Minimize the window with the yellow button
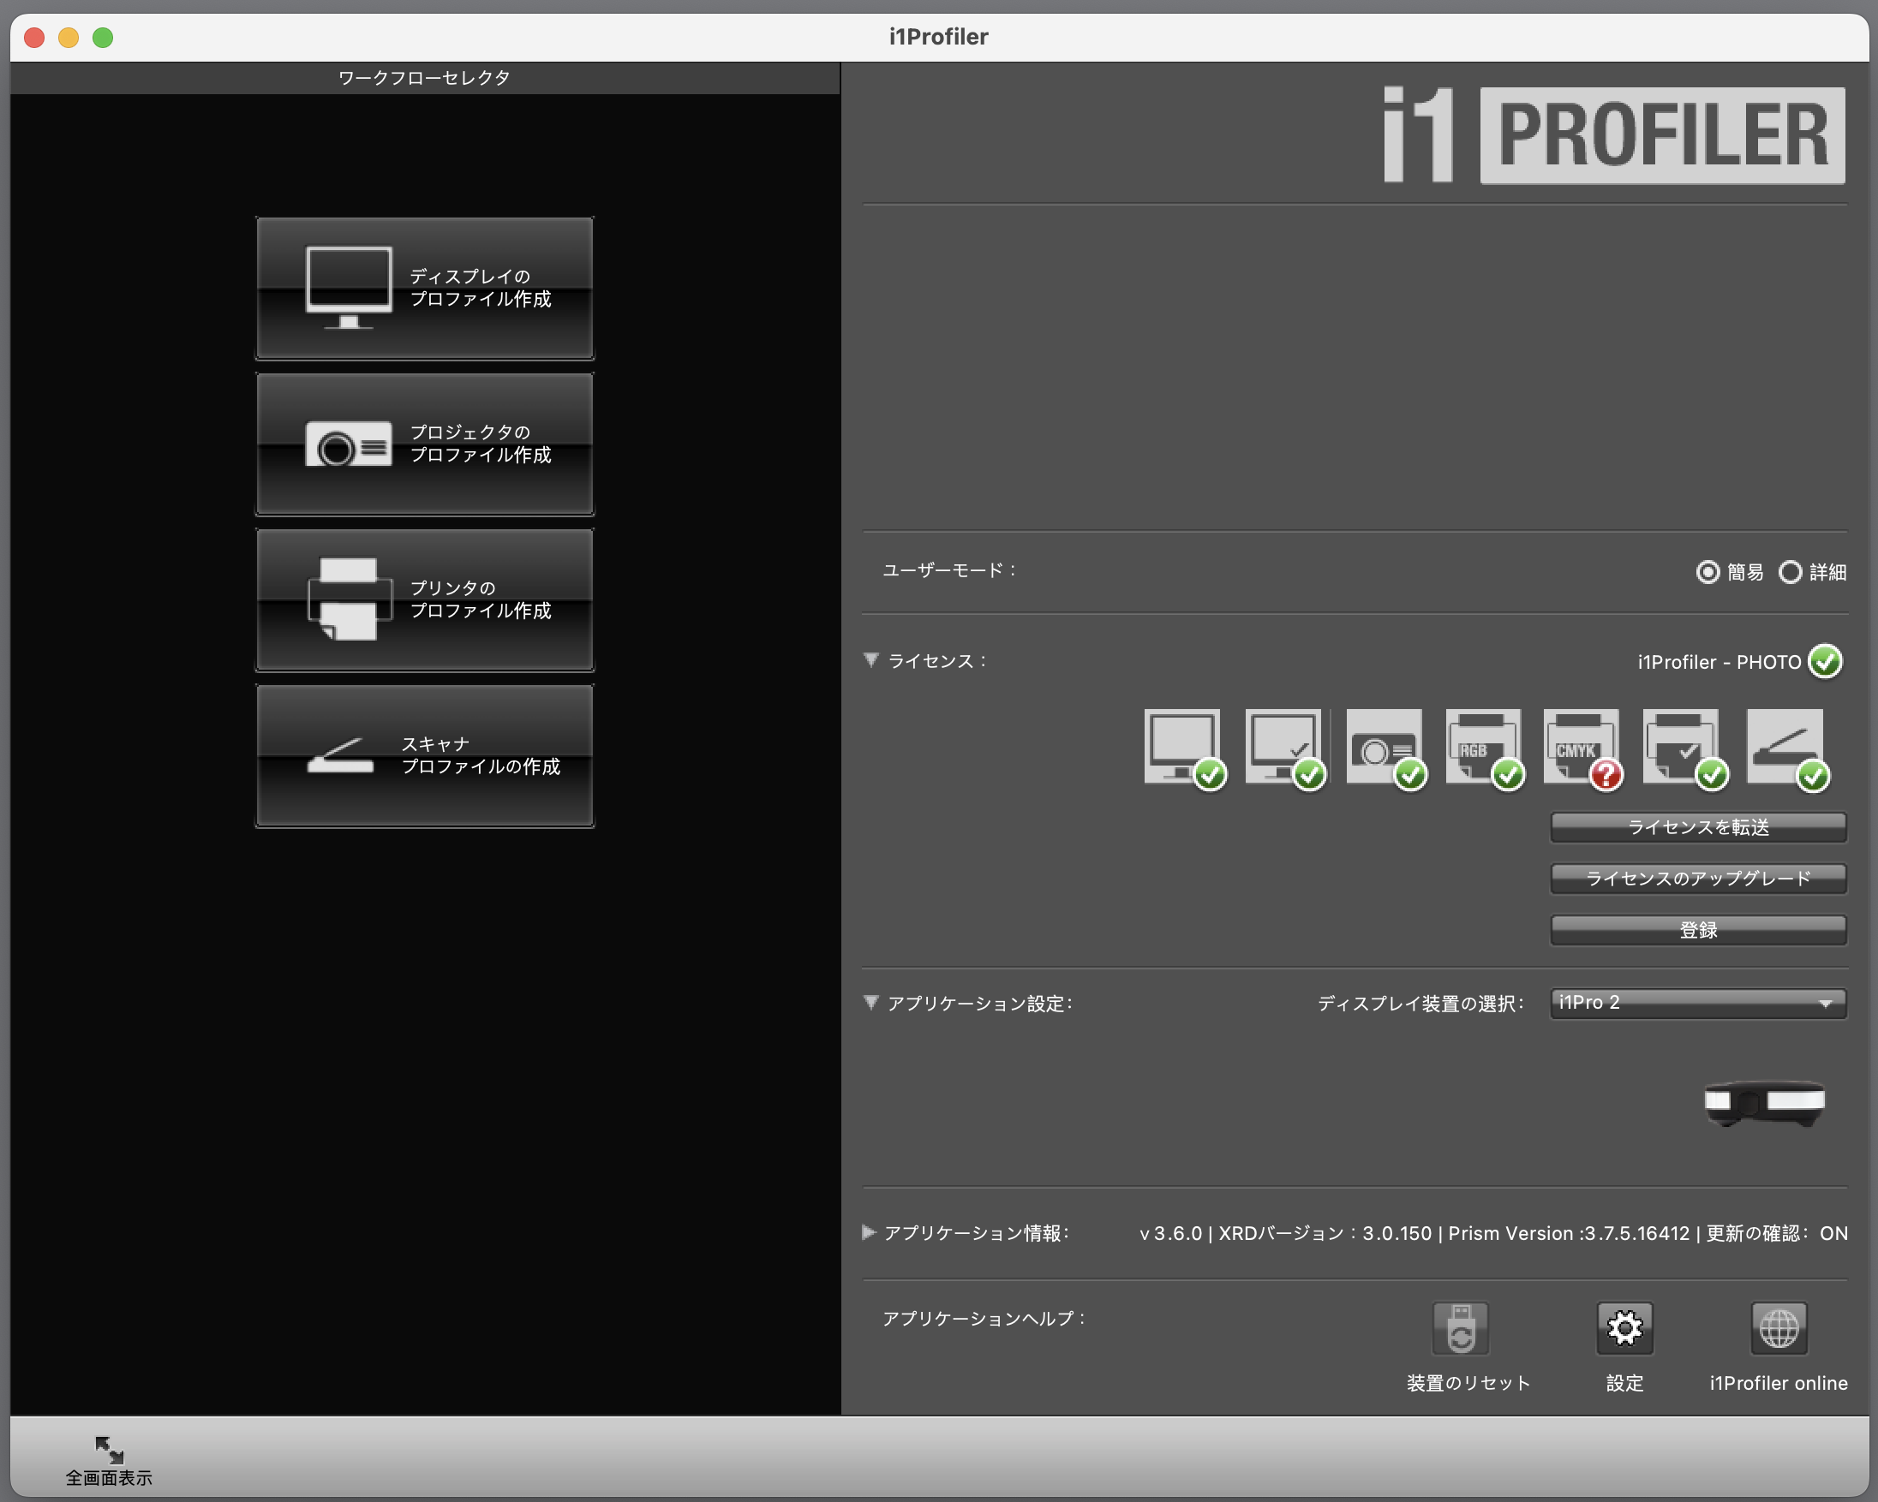 click(x=68, y=38)
